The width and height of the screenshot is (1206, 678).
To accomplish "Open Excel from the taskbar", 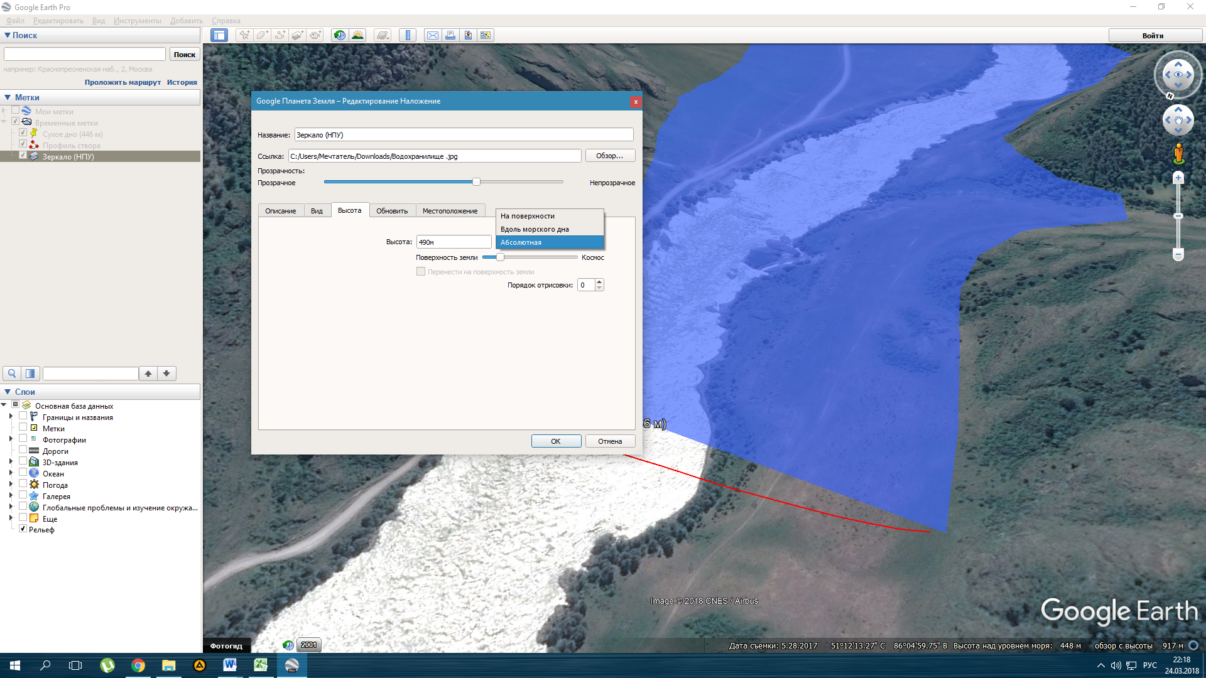I will tap(261, 665).
